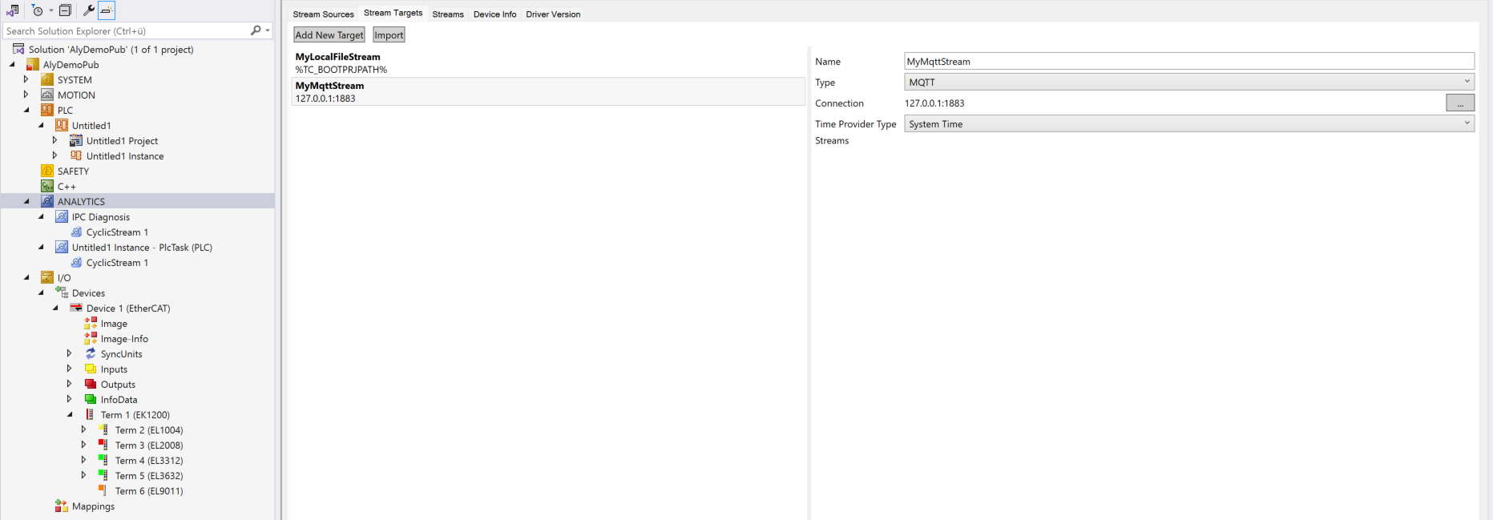Open Properties via the wrench icon
The width and height of the screenshot is (1493, 520).
click(x=89, y=10)
